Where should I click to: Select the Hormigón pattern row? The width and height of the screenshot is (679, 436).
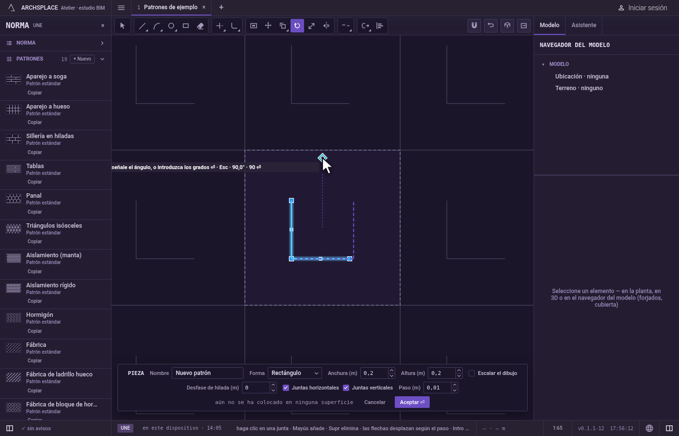[56, 324]
